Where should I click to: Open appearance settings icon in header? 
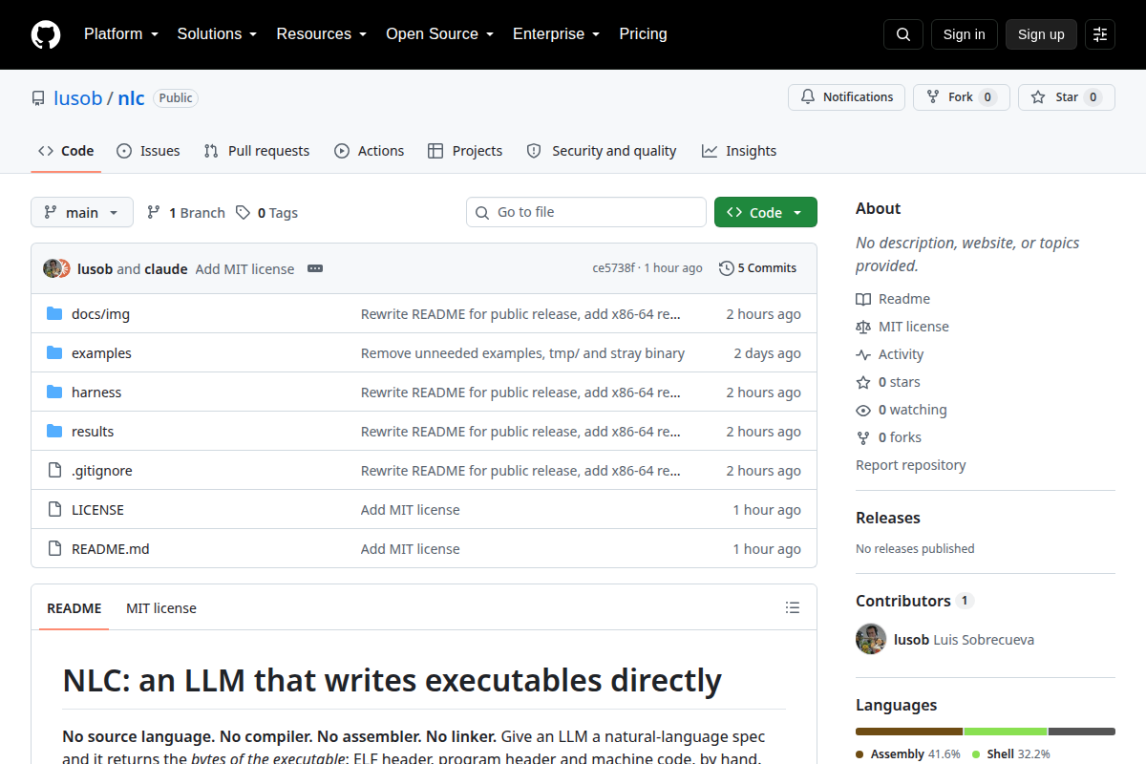[1100, 34]
